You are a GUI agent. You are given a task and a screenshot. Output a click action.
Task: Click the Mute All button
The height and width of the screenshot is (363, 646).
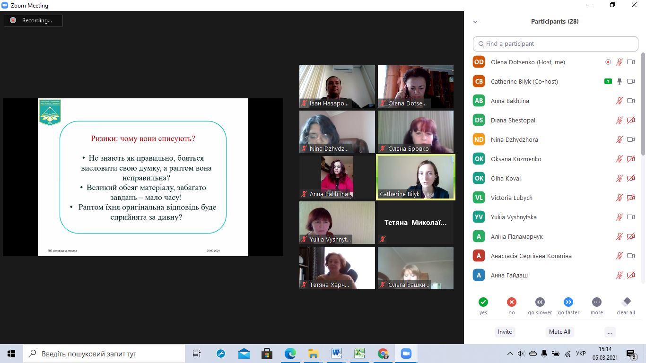click(x=559, y=332)
